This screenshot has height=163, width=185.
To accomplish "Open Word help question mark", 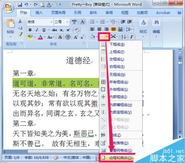I will 179,13.
